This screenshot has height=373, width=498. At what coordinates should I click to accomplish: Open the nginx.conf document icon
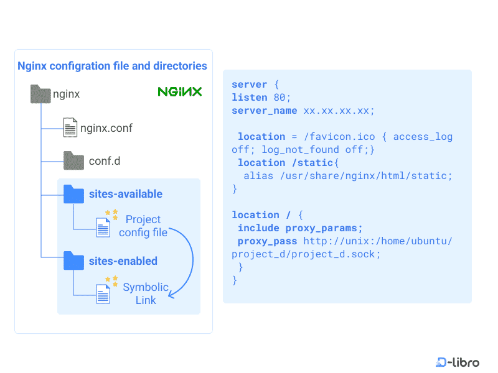pyautogui.click(x=69, y=127)
